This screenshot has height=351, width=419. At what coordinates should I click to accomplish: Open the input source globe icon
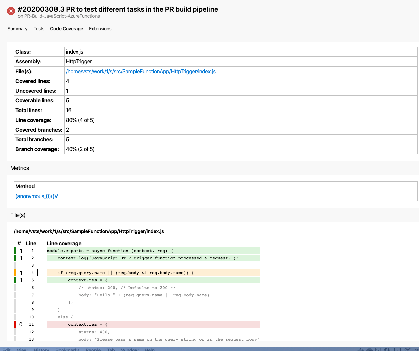[x=387, y=349]
